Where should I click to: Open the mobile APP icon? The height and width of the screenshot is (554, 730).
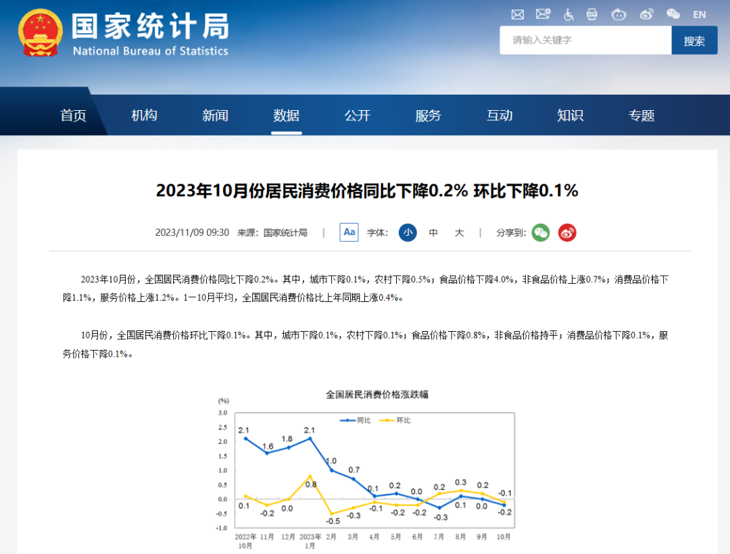[592, 14]
